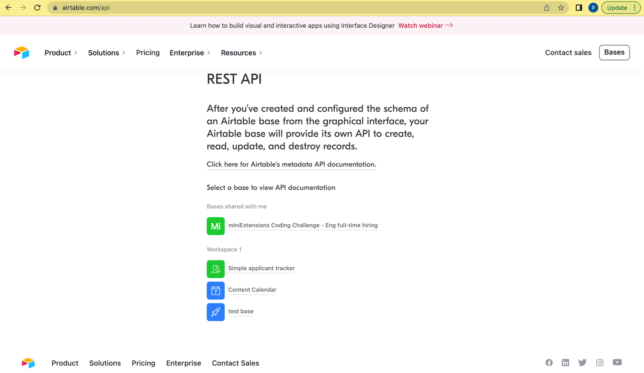Expand the Solutions menu in header
Screen dimensions: 644x373
[107, 53]
